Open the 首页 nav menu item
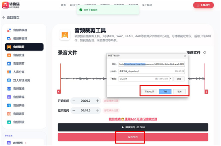 click(x=63, y=5)
